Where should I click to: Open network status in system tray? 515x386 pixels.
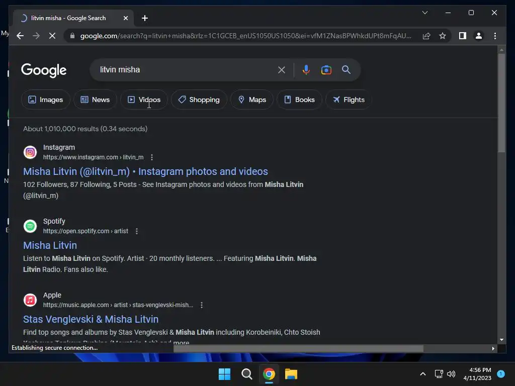pos(439,374)
